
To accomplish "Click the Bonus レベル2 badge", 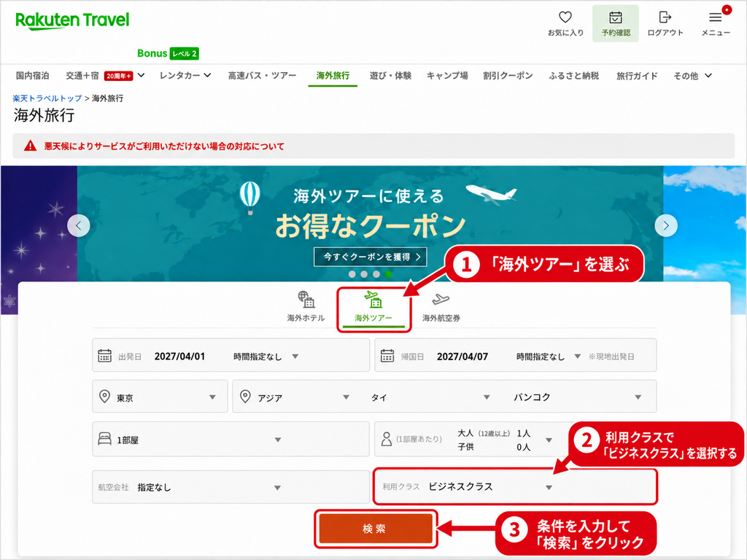I will click(168, 53).
